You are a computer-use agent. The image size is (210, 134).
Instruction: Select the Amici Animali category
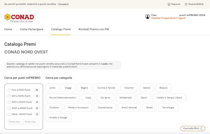(x=129, y=108)
